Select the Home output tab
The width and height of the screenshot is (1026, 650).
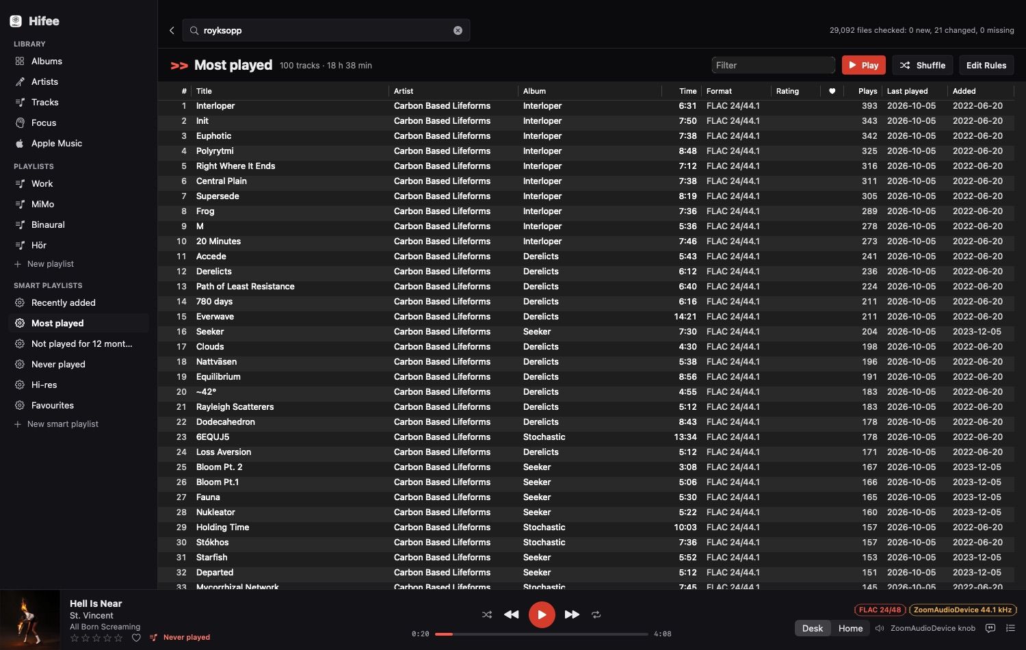click(x=850, y=628)
